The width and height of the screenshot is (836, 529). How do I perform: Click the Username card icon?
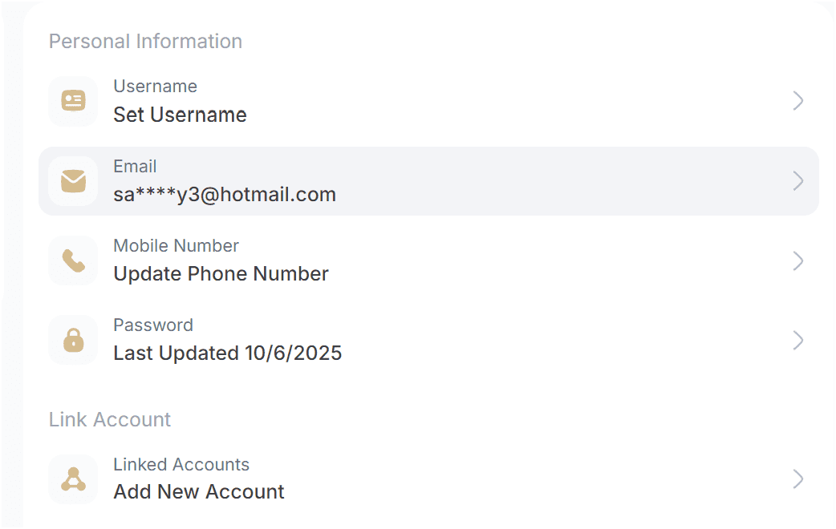point(73,101)
